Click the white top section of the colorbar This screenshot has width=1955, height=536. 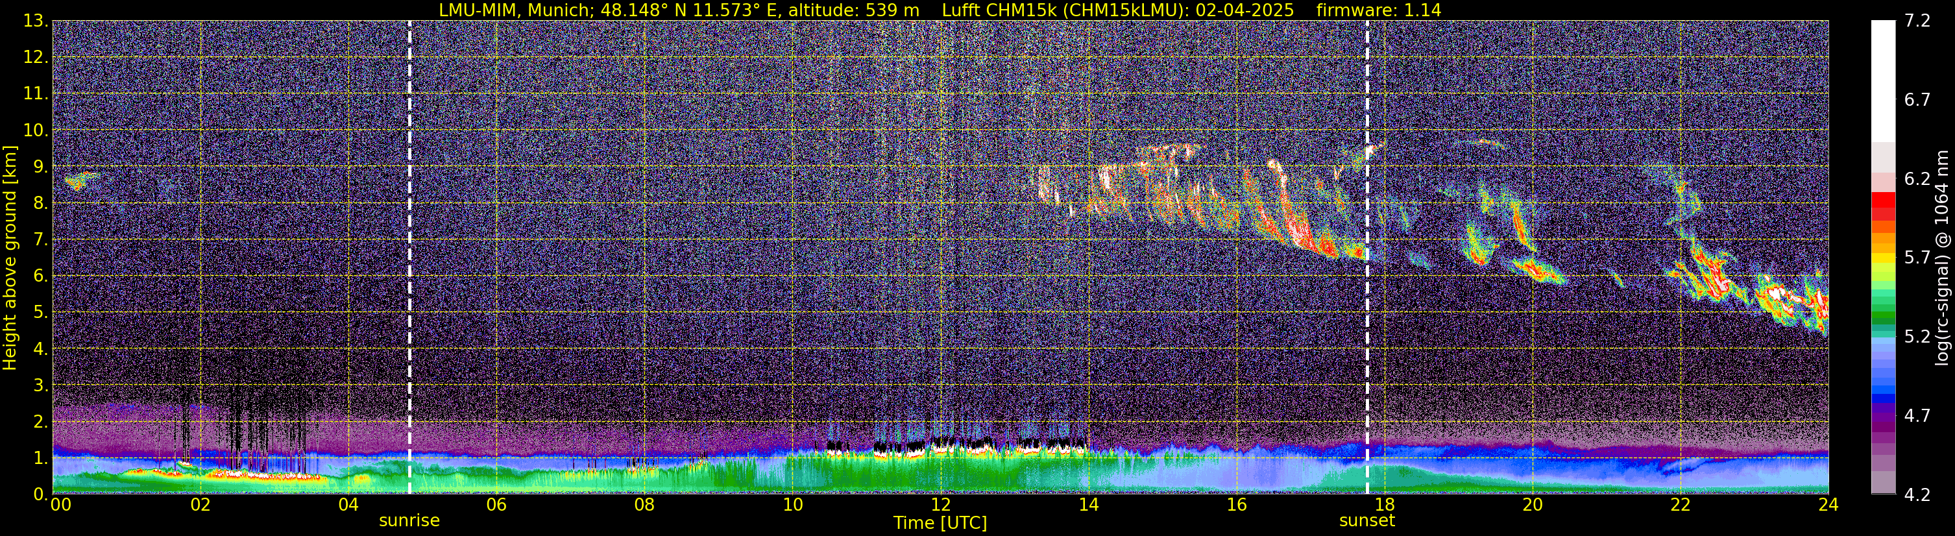pos(1883,81)
